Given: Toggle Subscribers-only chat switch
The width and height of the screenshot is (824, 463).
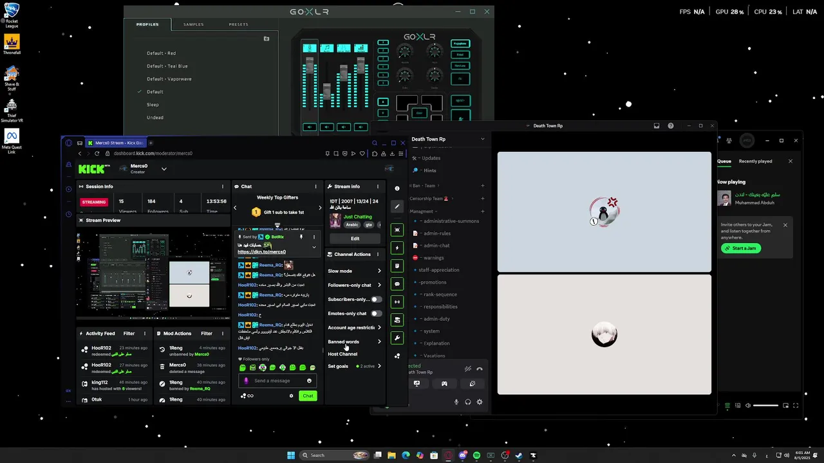Looking at the screenshot, I should pyautogui.click(x=376, y=300).
